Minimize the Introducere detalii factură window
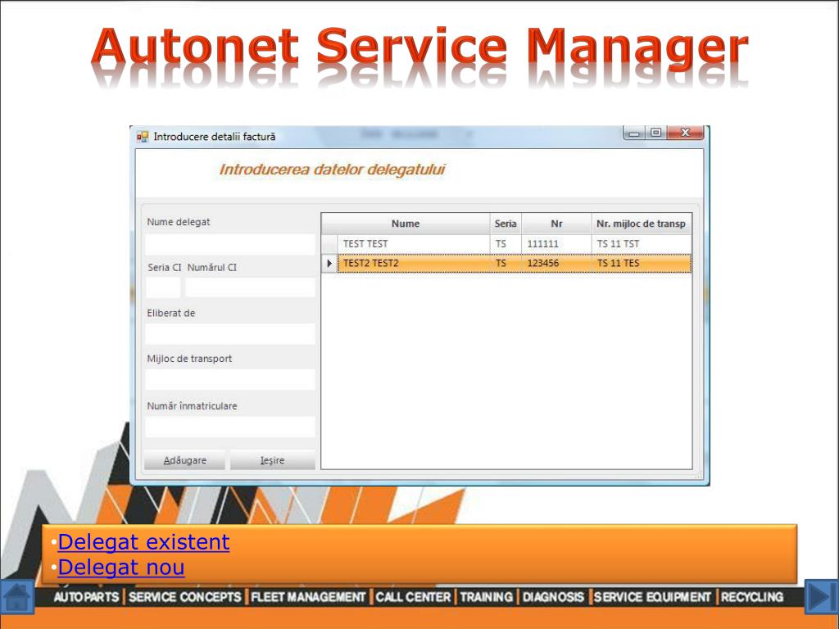The image size is (839, 629). click(x=634, y=133)
